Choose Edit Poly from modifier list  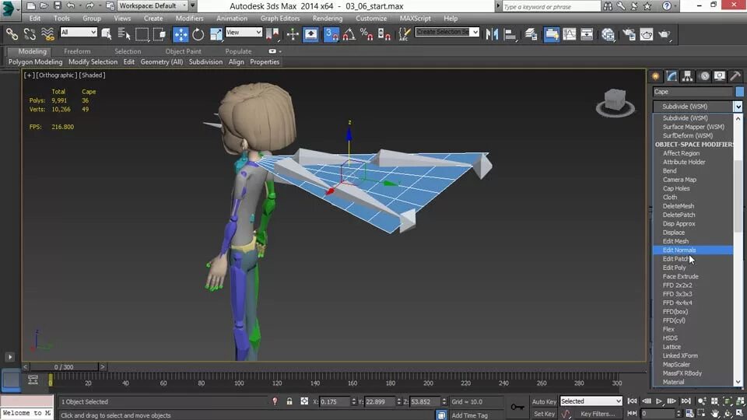coord(675,268)
